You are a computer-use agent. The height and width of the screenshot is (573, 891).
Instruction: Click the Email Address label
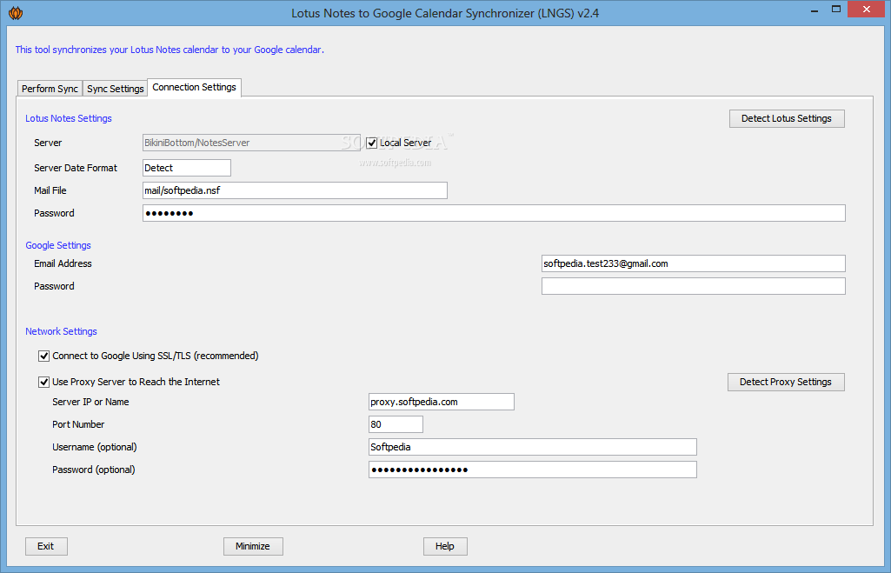click(63, 263)
